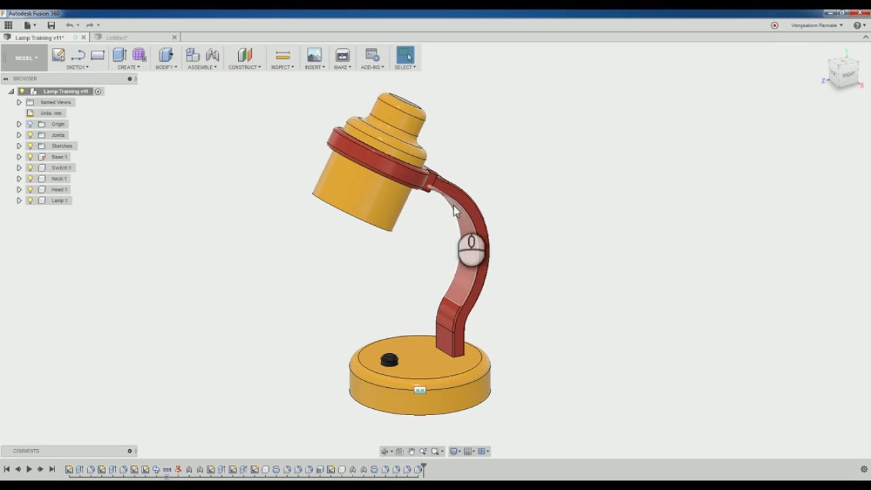
Task: Toggle visibility of Sketches folder
Action: [30, 146]
